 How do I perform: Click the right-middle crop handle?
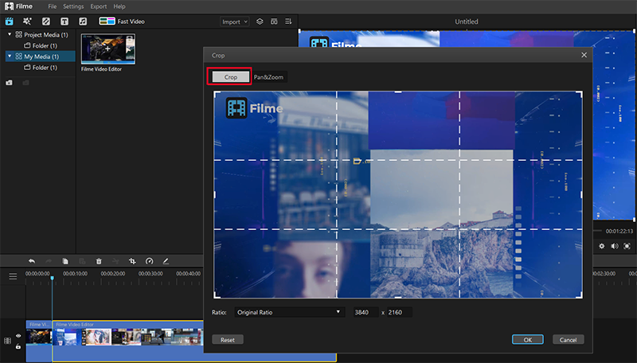pyautogui.click(x=581, y=194)
